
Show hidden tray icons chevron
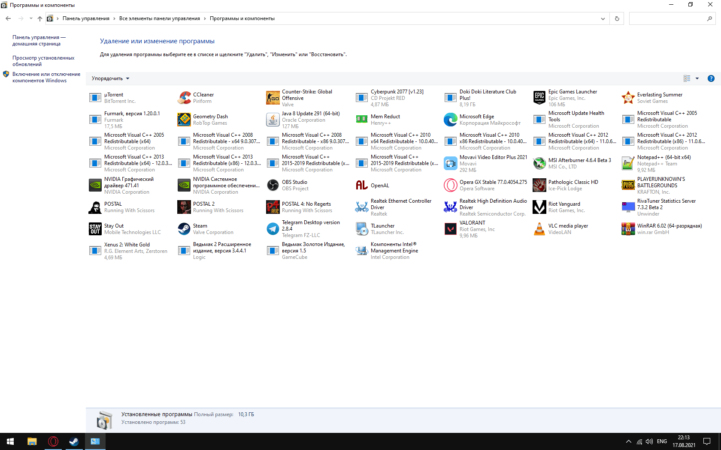click(629, 441)
